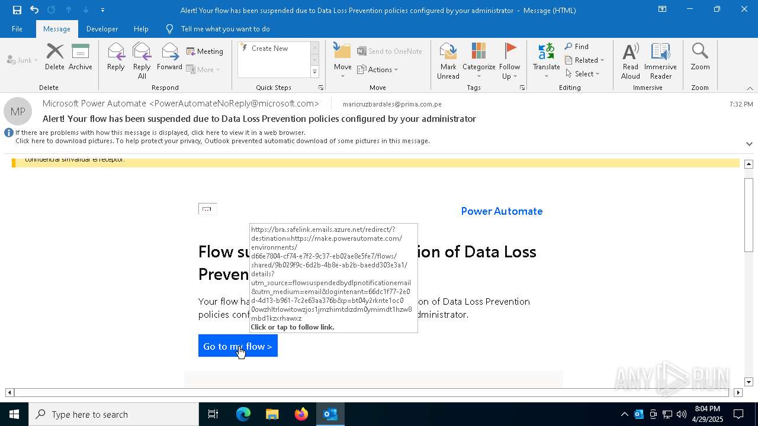This screenshot has height=426, width=758.
Task: Open the Action Center notifications
Action: click(738, 414)
